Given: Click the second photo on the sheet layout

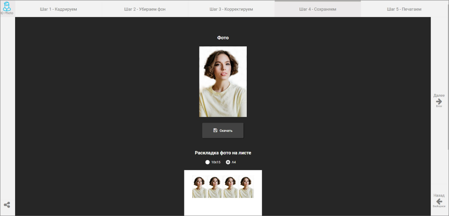Looking at the screenshot, I should pyautogui.click(x=215, y=187).
